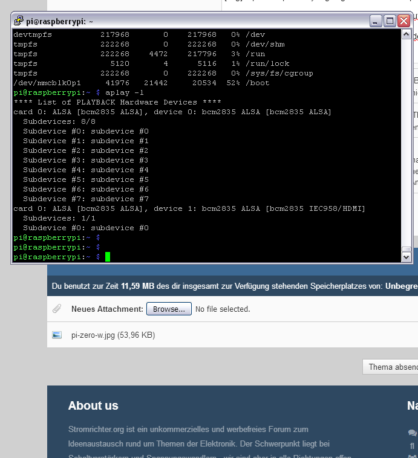The width and height of the screenshot is (418, 458).
Task: Minimize the PuTTY terminal window
Action: coord(376,21)
